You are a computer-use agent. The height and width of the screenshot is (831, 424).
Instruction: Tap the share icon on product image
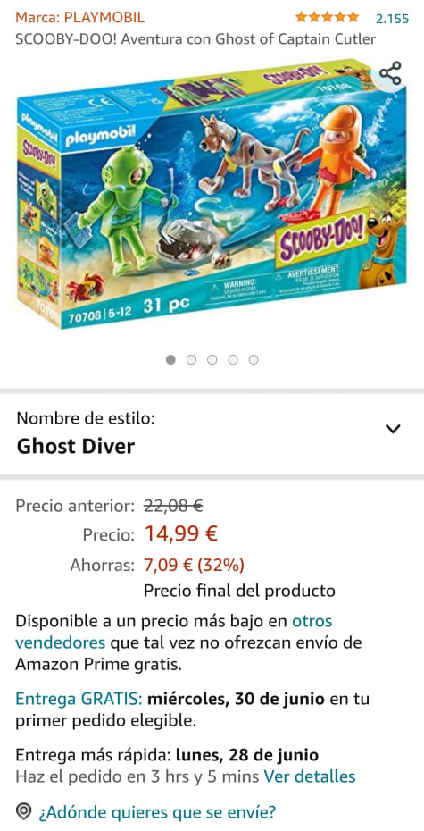click(x=391, y=73)
